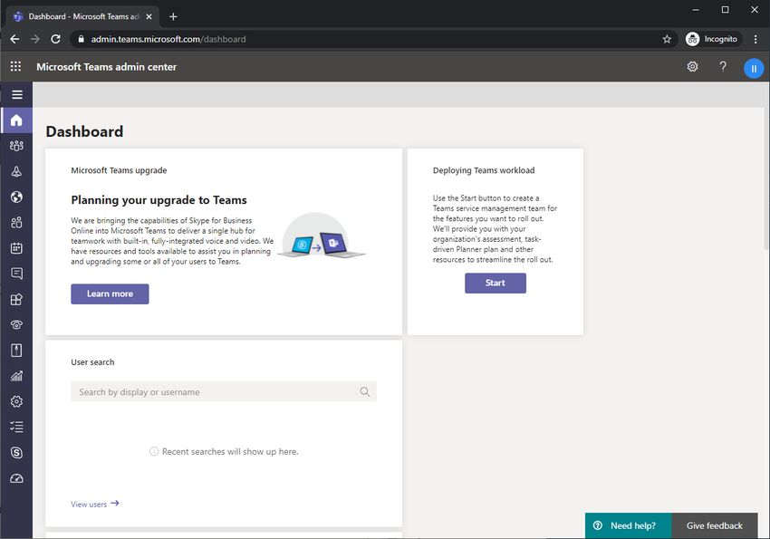The height and width of the screenshot is (539, 770).
Task: Click the Help question mark in header
Action: pos(723,66)
